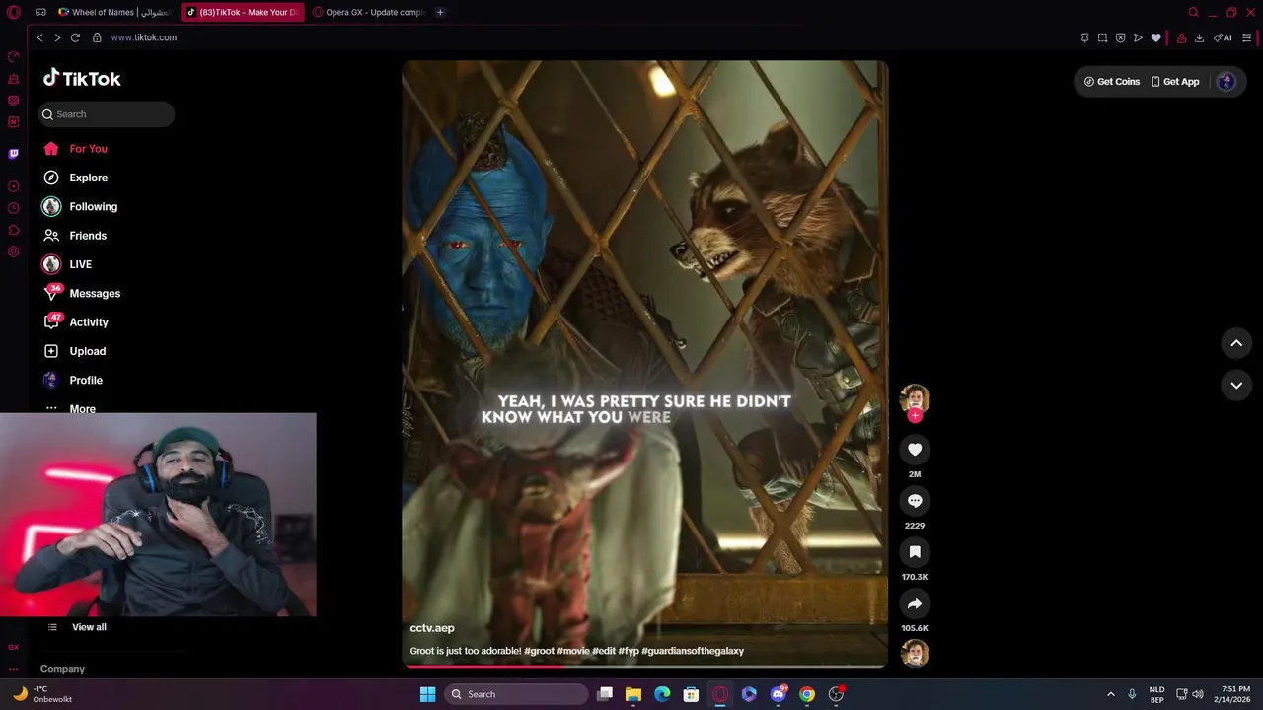Show hidden system tray icons
Viewport: 1263px width, 710px height.
coord(1110,694)
